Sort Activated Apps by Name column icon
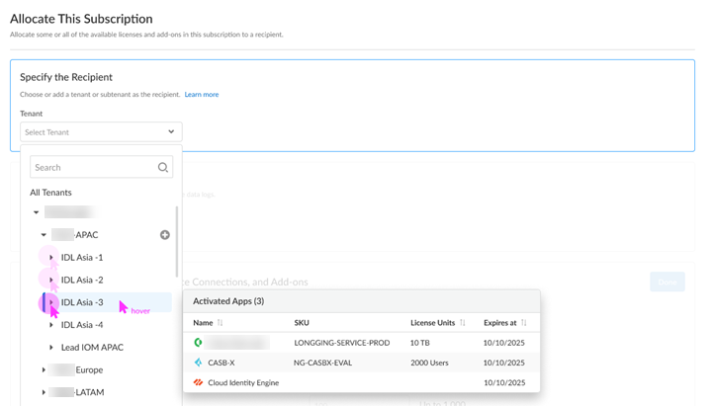The image size is (712, 406). [x=220, y=323]
